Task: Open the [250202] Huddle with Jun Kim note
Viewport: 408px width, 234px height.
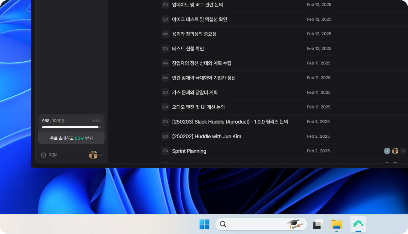Action: click(x=206, y=136)
